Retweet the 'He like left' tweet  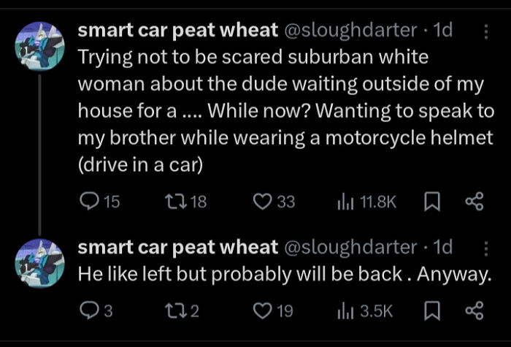pos(171,311)
